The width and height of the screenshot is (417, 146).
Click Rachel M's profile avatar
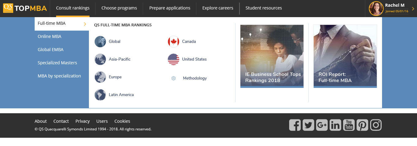click(376, 9)
